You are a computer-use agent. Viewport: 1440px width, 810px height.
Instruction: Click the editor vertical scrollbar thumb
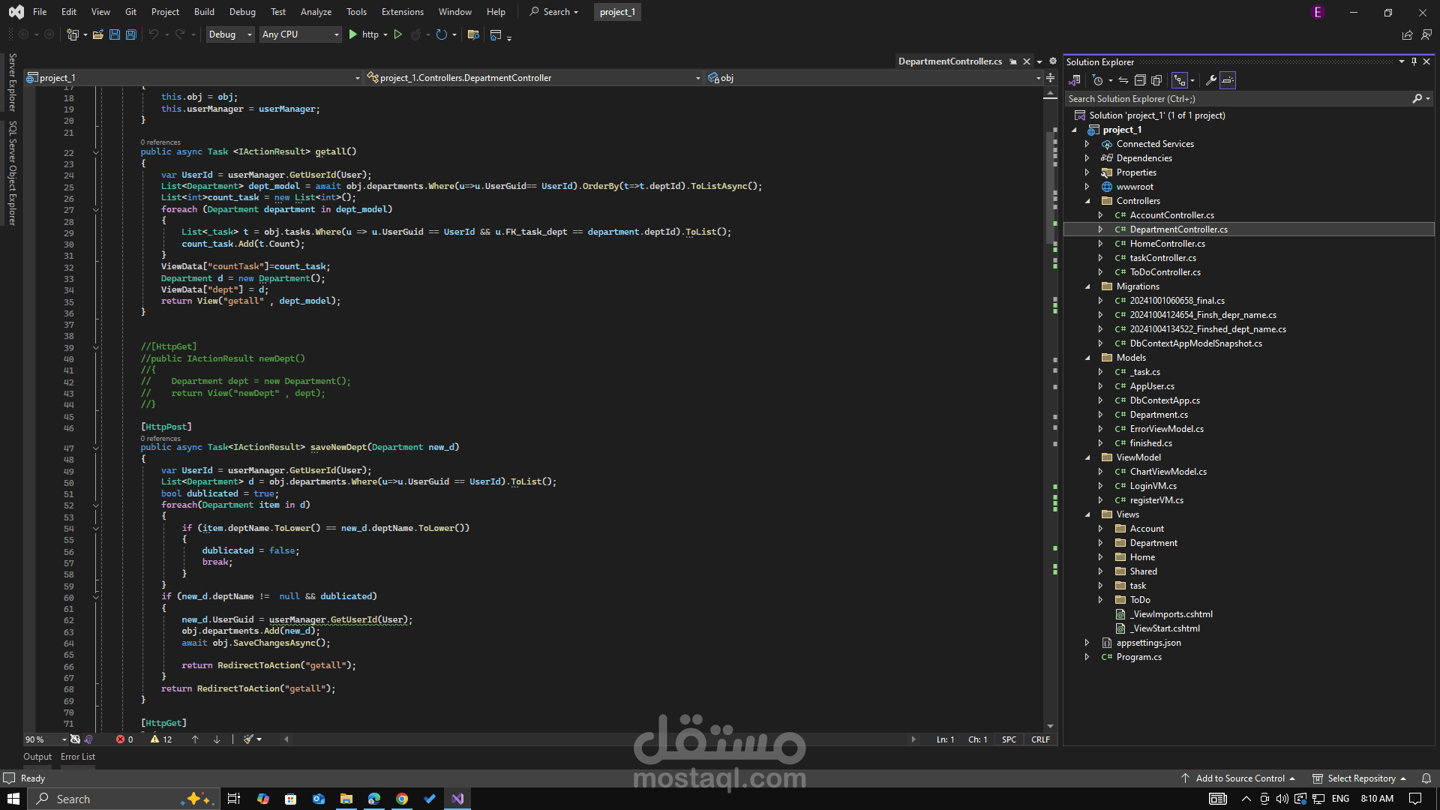(x=1050, y=187)
